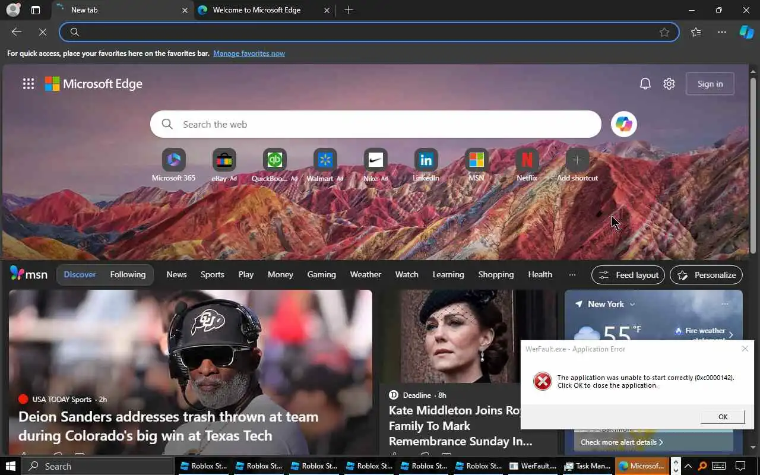Switch to WerFault window in taskbar
Screen dimensions: 760x475
[x=533, y=466]
